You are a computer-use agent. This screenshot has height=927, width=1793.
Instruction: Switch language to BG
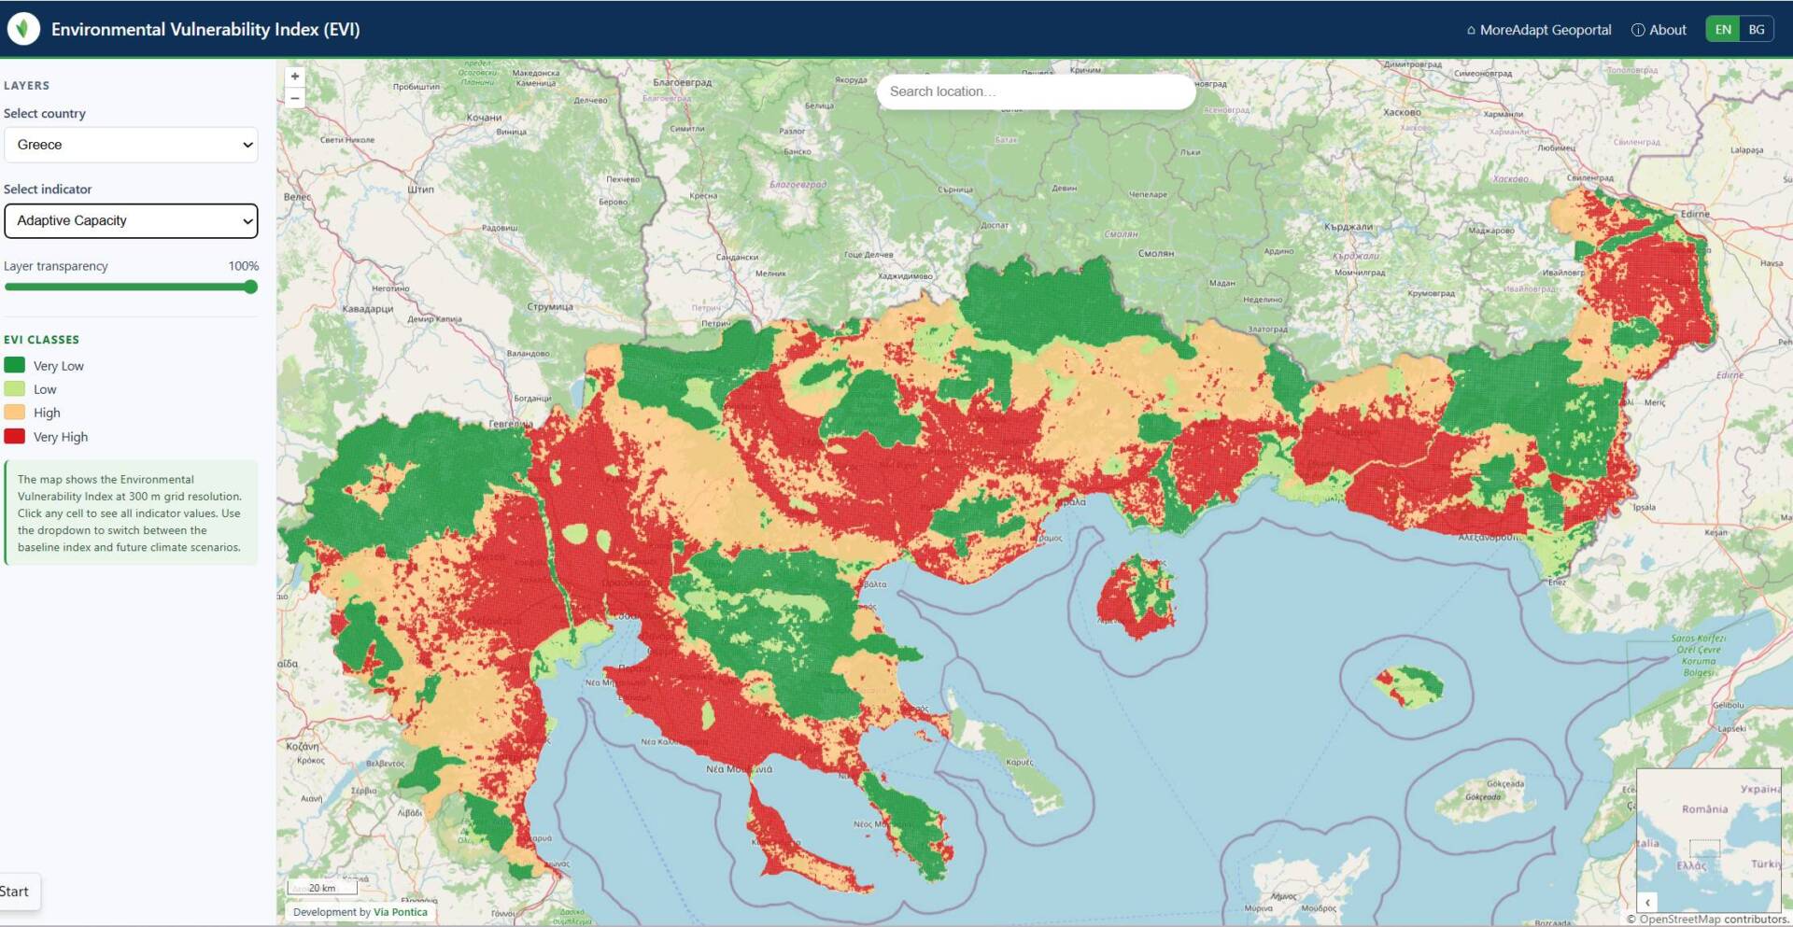[x=1756, y=29]
